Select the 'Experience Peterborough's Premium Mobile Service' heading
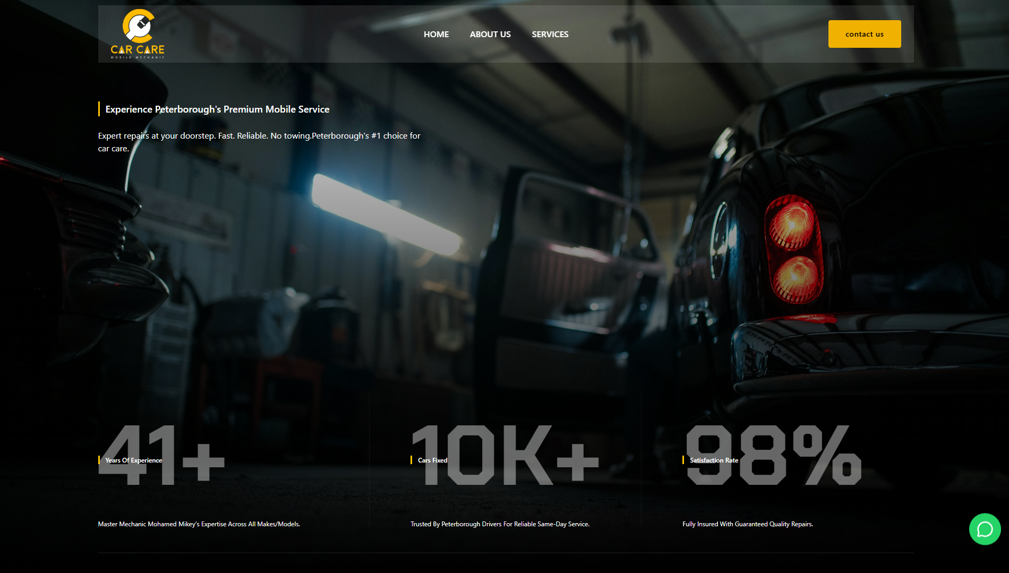The height and width of the screenshot is (573, 1009). pyautogui.click(x=217, y=109)
